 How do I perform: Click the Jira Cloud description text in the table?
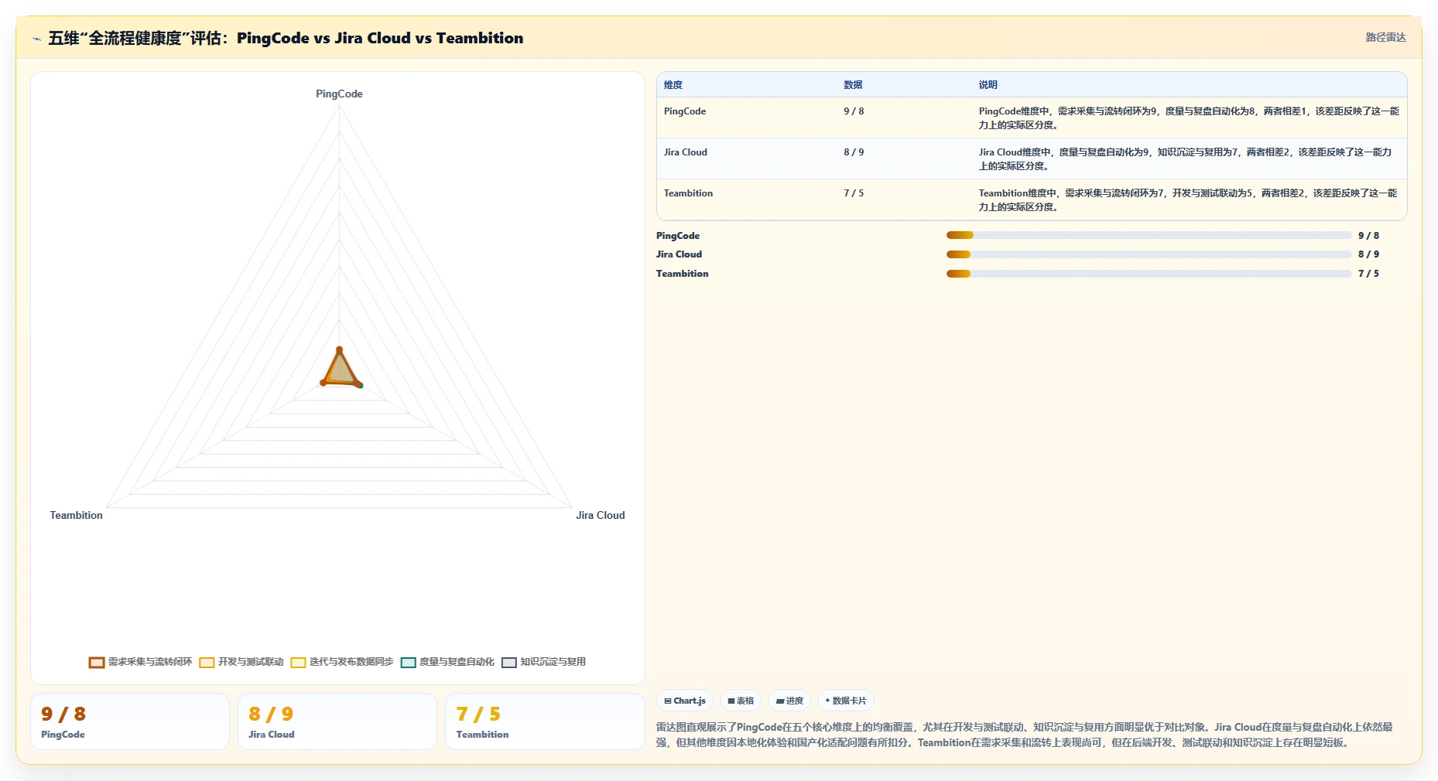[x=1186, y=159]
